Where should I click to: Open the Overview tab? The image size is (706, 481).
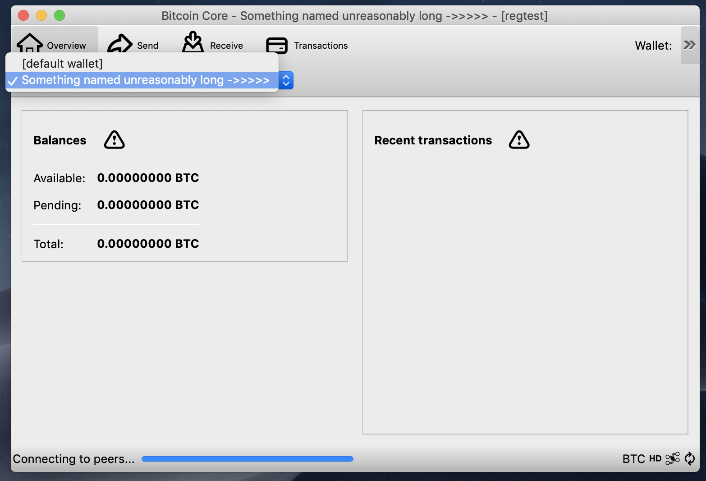tap(55, 40)
